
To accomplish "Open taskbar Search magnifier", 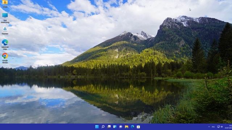I will [x=103, y=127].
